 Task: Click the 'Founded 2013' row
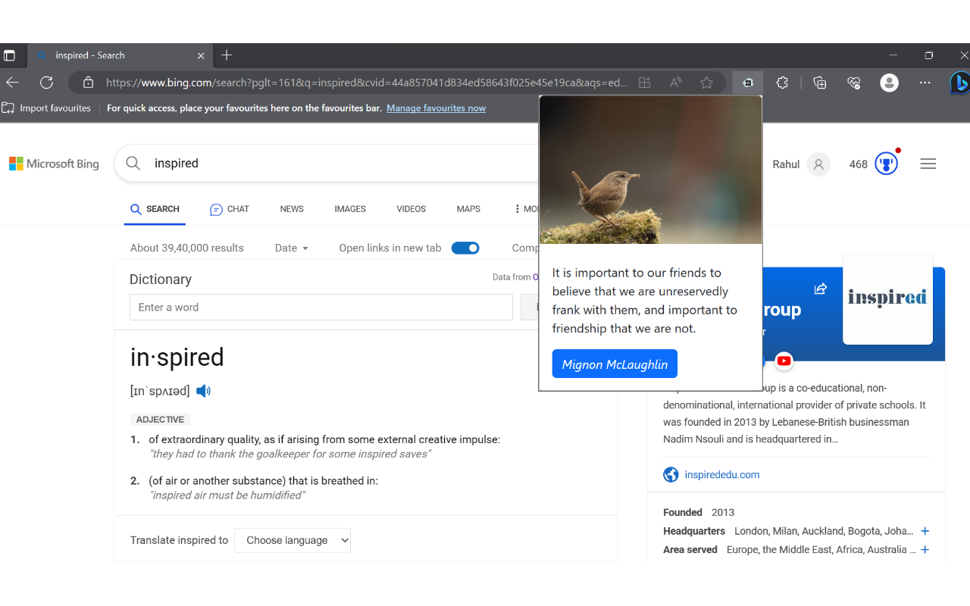[x=699, y=513]
